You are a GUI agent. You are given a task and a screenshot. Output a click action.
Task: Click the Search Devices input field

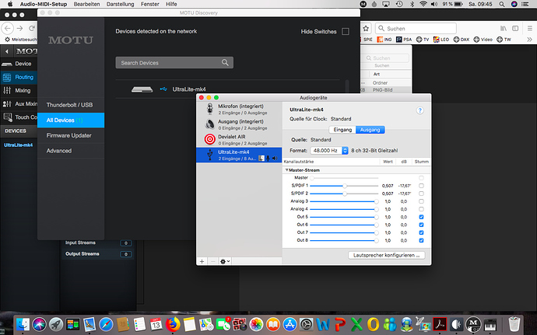(x=174, y=63)
